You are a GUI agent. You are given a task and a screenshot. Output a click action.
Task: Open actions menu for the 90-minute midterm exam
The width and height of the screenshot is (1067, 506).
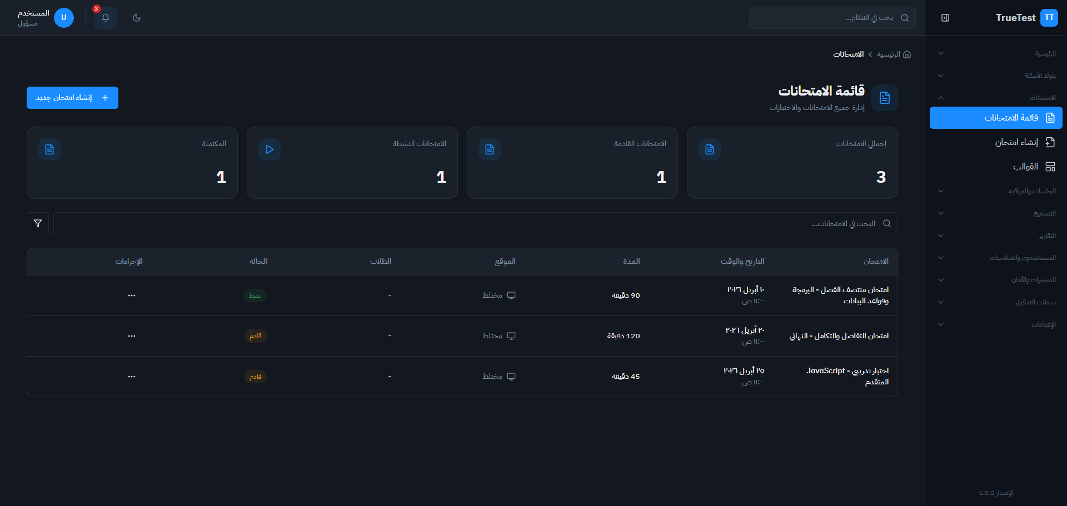point(132,295)
